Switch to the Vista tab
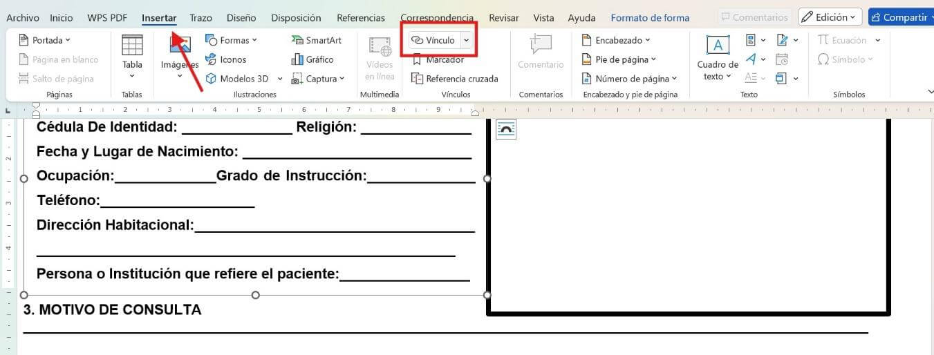Viewport: 934px width, 355px height. (x=543, y=18)
